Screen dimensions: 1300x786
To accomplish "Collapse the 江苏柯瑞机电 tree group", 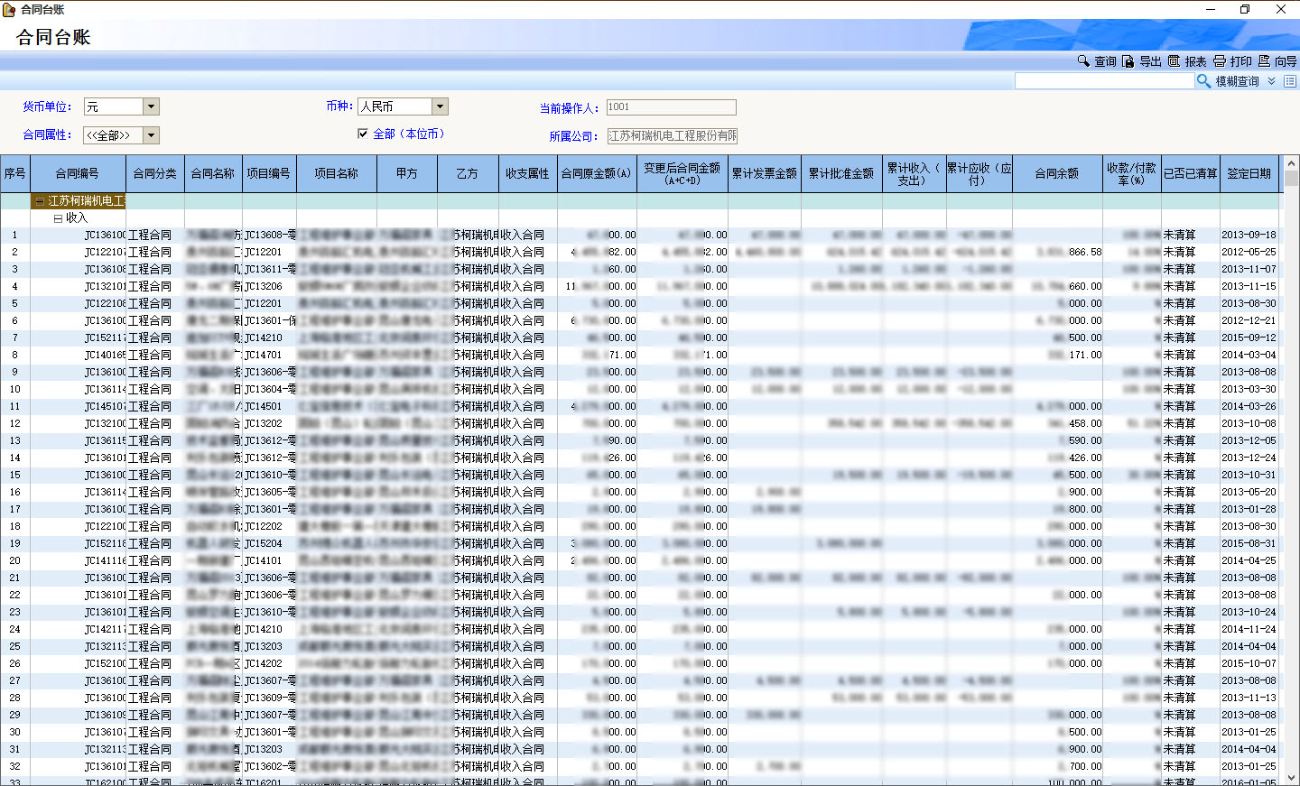I will [40, 201].
